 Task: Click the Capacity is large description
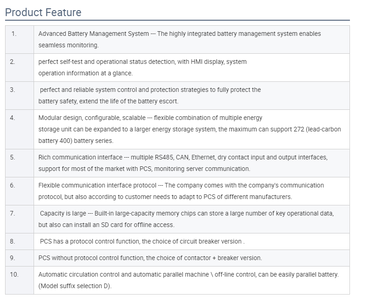coord(186,219)
